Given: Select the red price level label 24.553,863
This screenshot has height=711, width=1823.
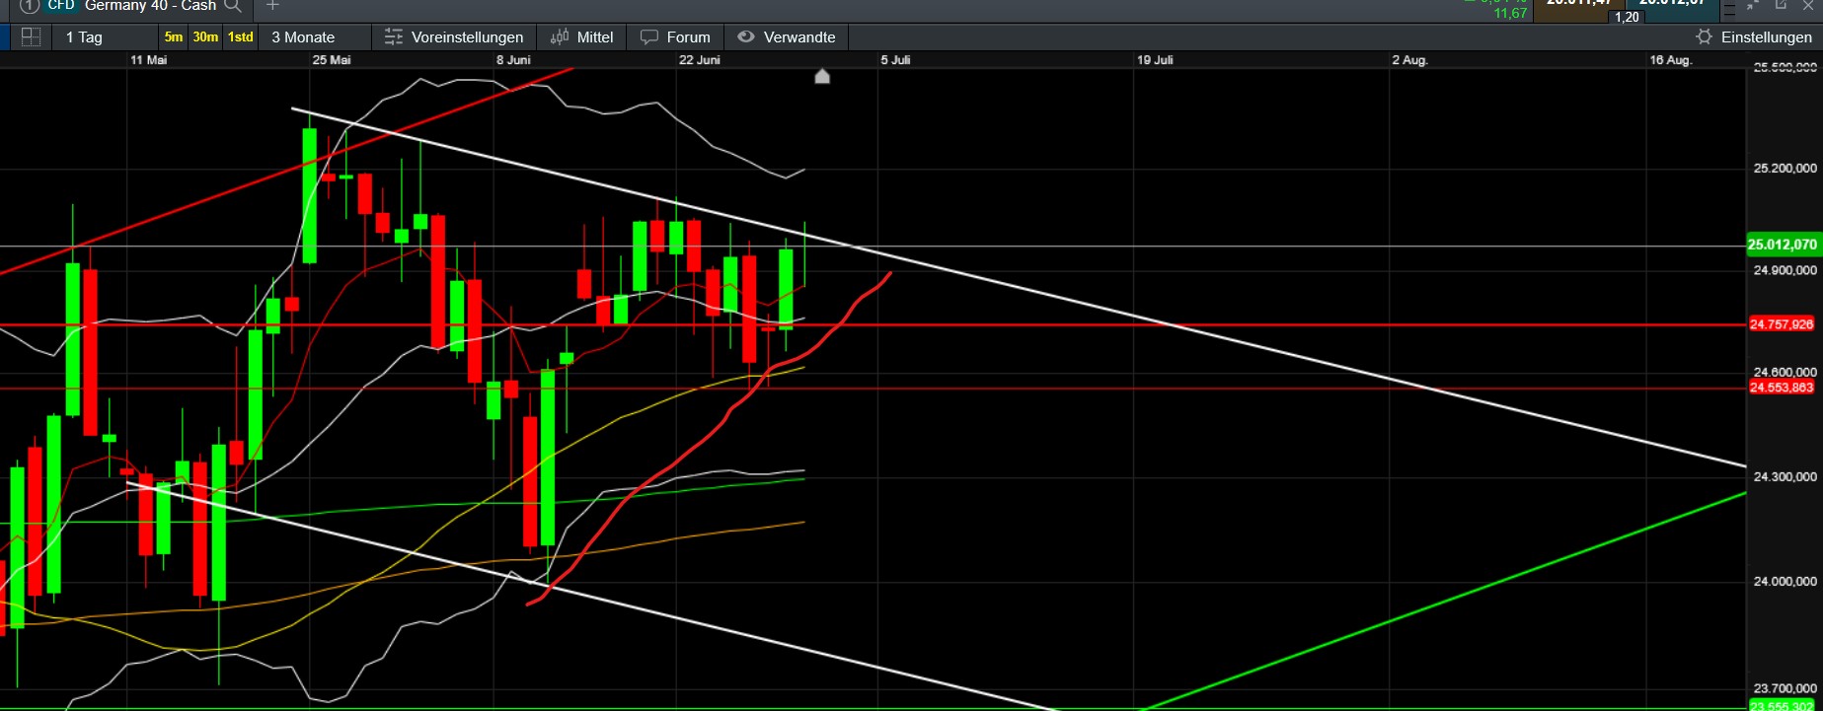Looking at the screenshot, I should pos(1783,388).
